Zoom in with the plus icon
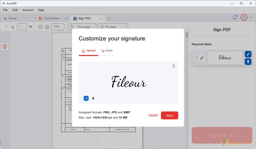 click(x=47, y=27)
